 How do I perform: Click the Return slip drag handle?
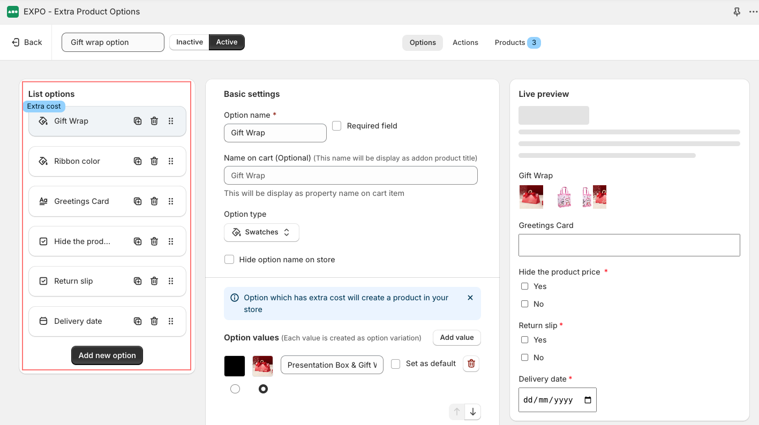(x=171, y=281)
